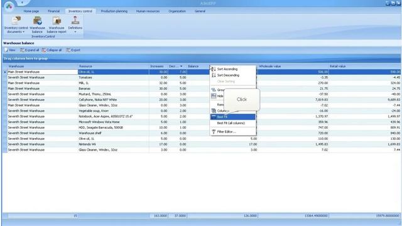This screenshot has height=226, width=402.
Task: Click the 1,499.97 retail value cell
Action: click(365, 116)
